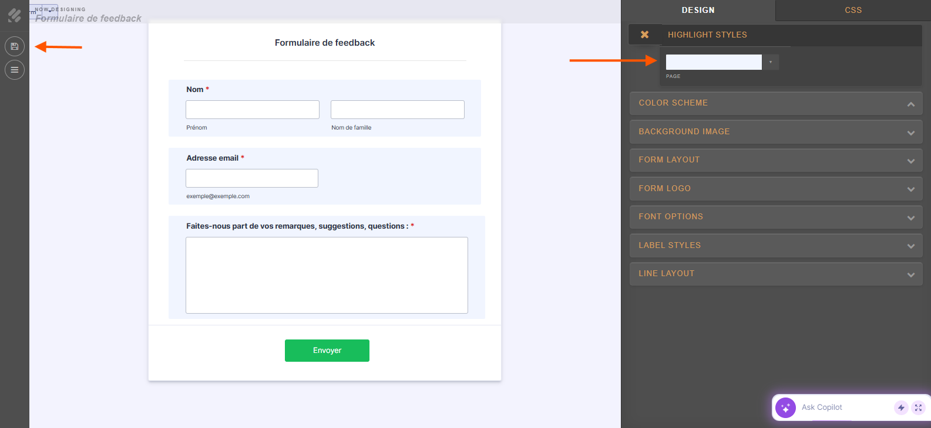Collapse the COLOR SCHEME section
The image size is (931, 428).
tap(776, 103)
